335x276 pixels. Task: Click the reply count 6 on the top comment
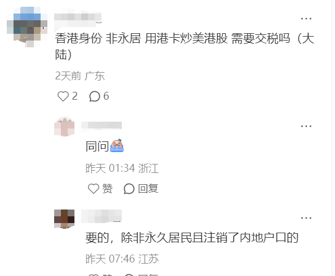click(x=106, y=96)
